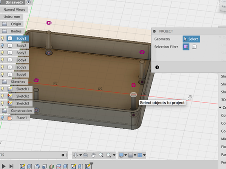Click the 100 dimension in the viewport
Screen dimensions: 226x169
[190, 97]
